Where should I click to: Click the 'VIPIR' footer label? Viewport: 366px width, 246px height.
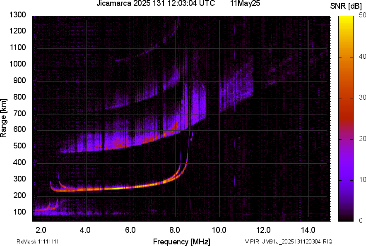[252, 241]
